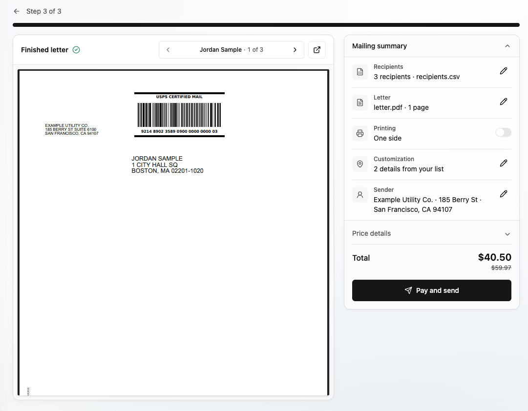The height and width of the screenshot is (411, 528).
Task: Edit Recipients using pencil icon
Action: point(504,71)
